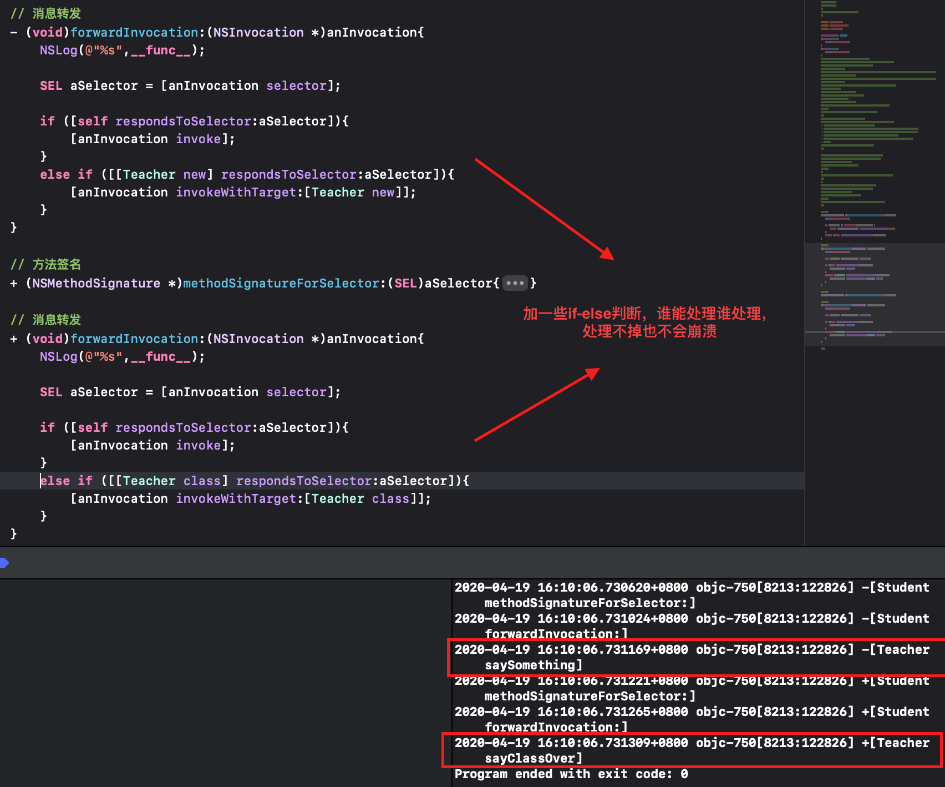945x787 pixels.
Task: Click the "// 消息转发" comment above the class method
Action: [x=46, y=320]
